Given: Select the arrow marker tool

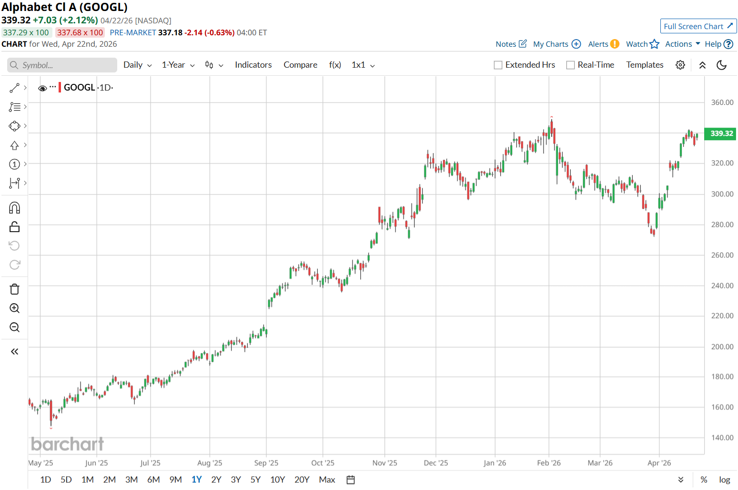Looking at the screenshot, I should pyautogui.click(x=14, y=145).
